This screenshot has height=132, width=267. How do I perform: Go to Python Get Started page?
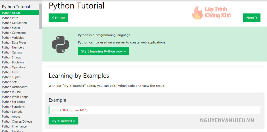pyautogui.click(x=14, y=23)
